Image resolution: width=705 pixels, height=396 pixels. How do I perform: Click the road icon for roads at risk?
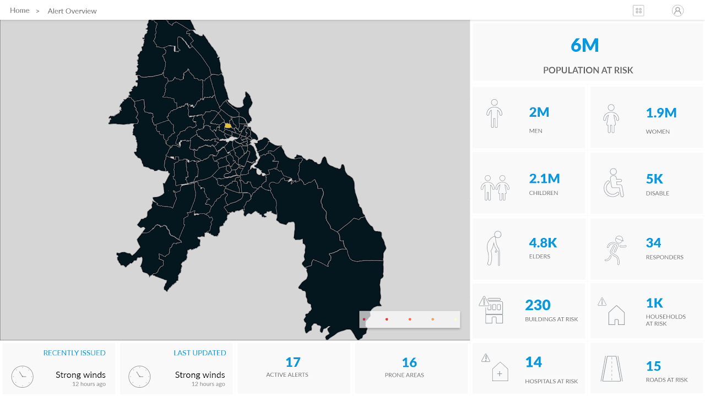pyautogui.click(x=613, y=369)
